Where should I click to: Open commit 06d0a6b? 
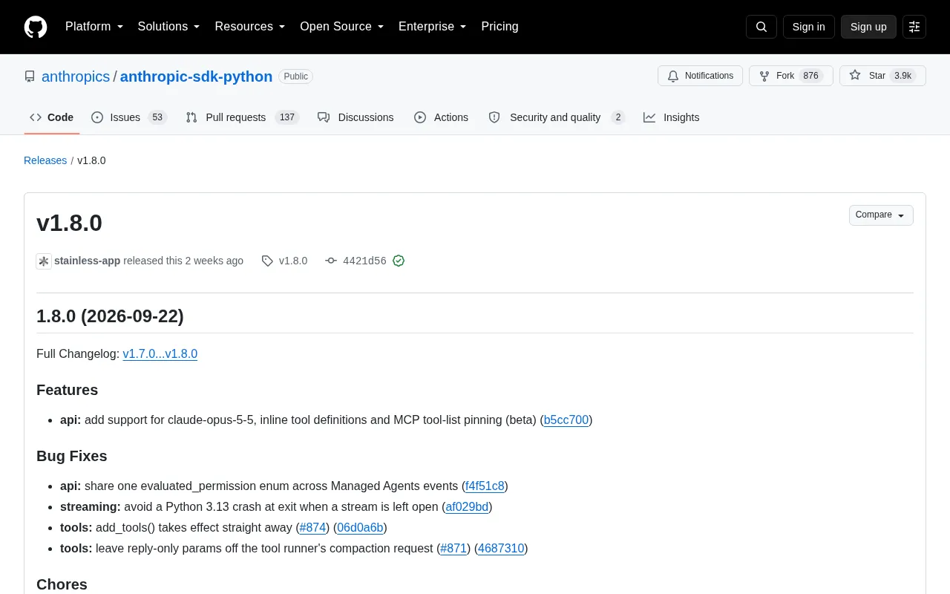(360, 527)
